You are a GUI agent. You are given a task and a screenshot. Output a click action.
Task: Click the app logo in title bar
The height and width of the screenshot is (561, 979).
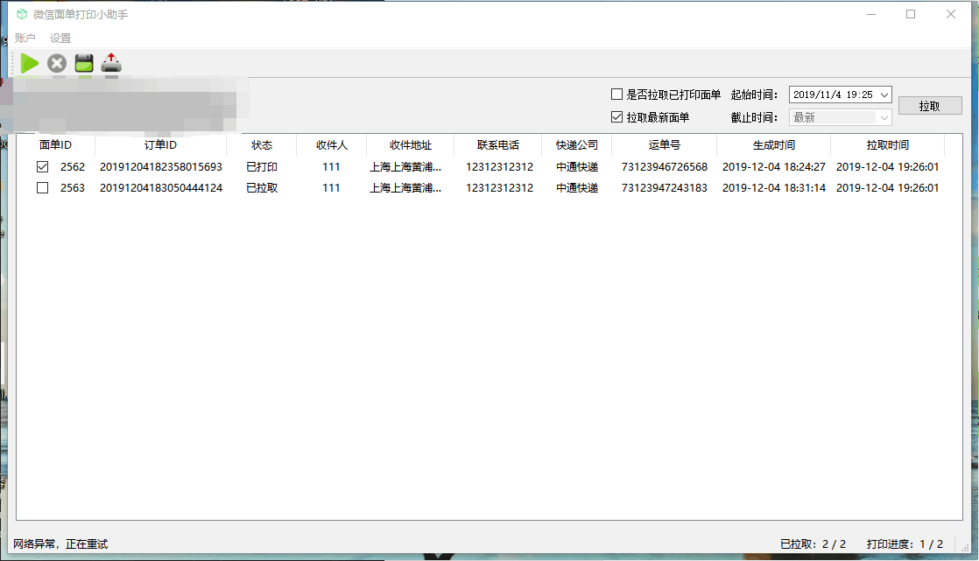pyautogui.click(x=22, y=14)
